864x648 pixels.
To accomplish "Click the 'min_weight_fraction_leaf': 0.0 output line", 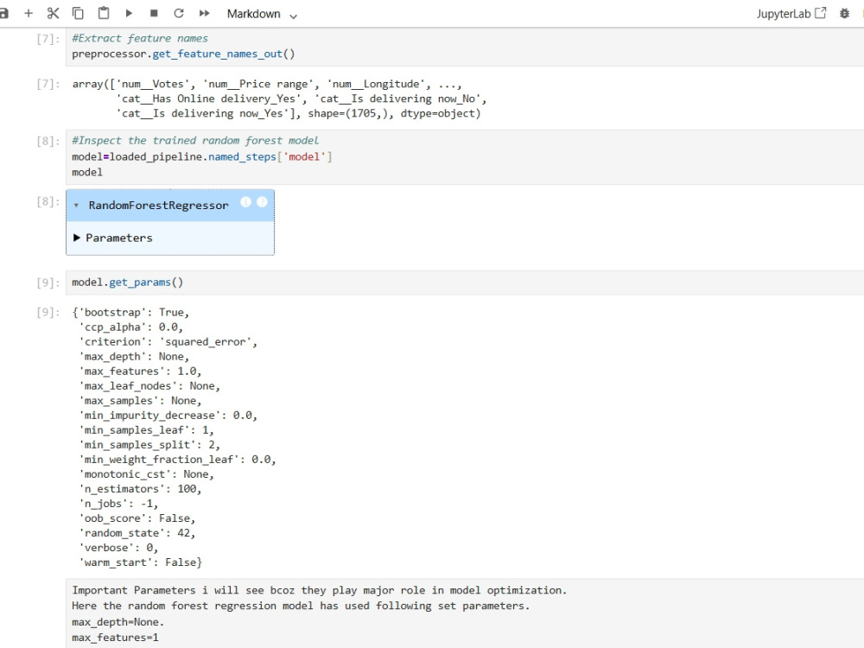I will pos(177,460).
